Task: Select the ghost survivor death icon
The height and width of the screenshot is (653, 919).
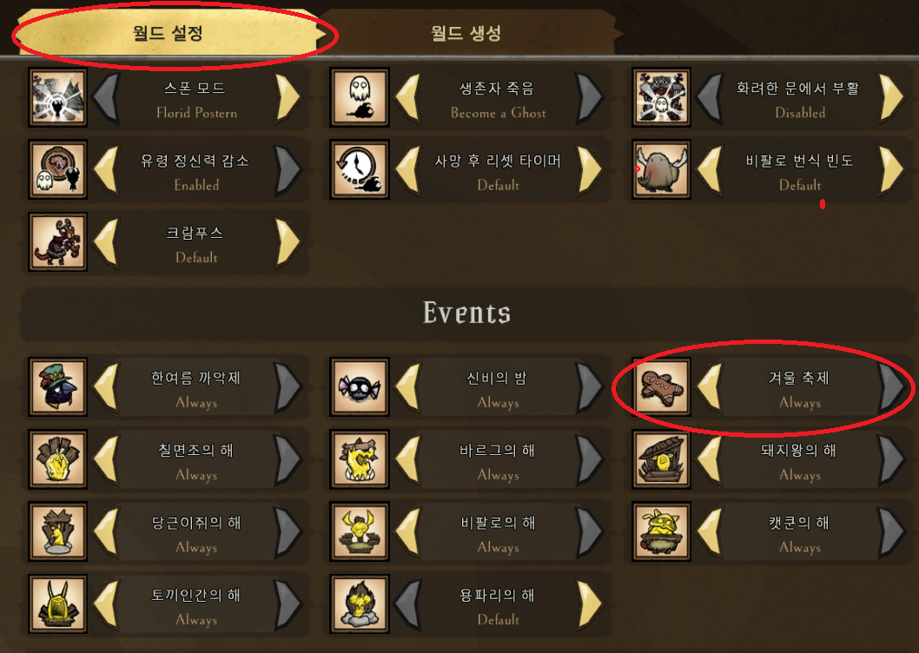Action: point(360,97)
